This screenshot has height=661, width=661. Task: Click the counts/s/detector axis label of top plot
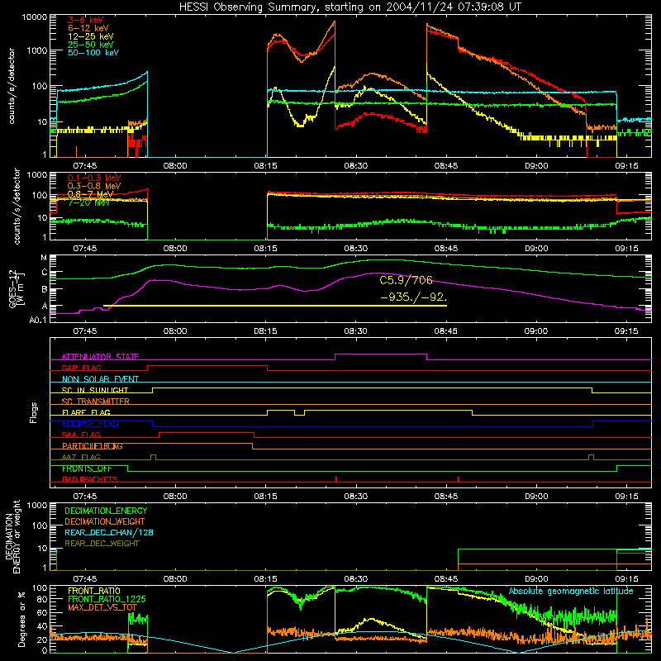click(x=12, y=86)
